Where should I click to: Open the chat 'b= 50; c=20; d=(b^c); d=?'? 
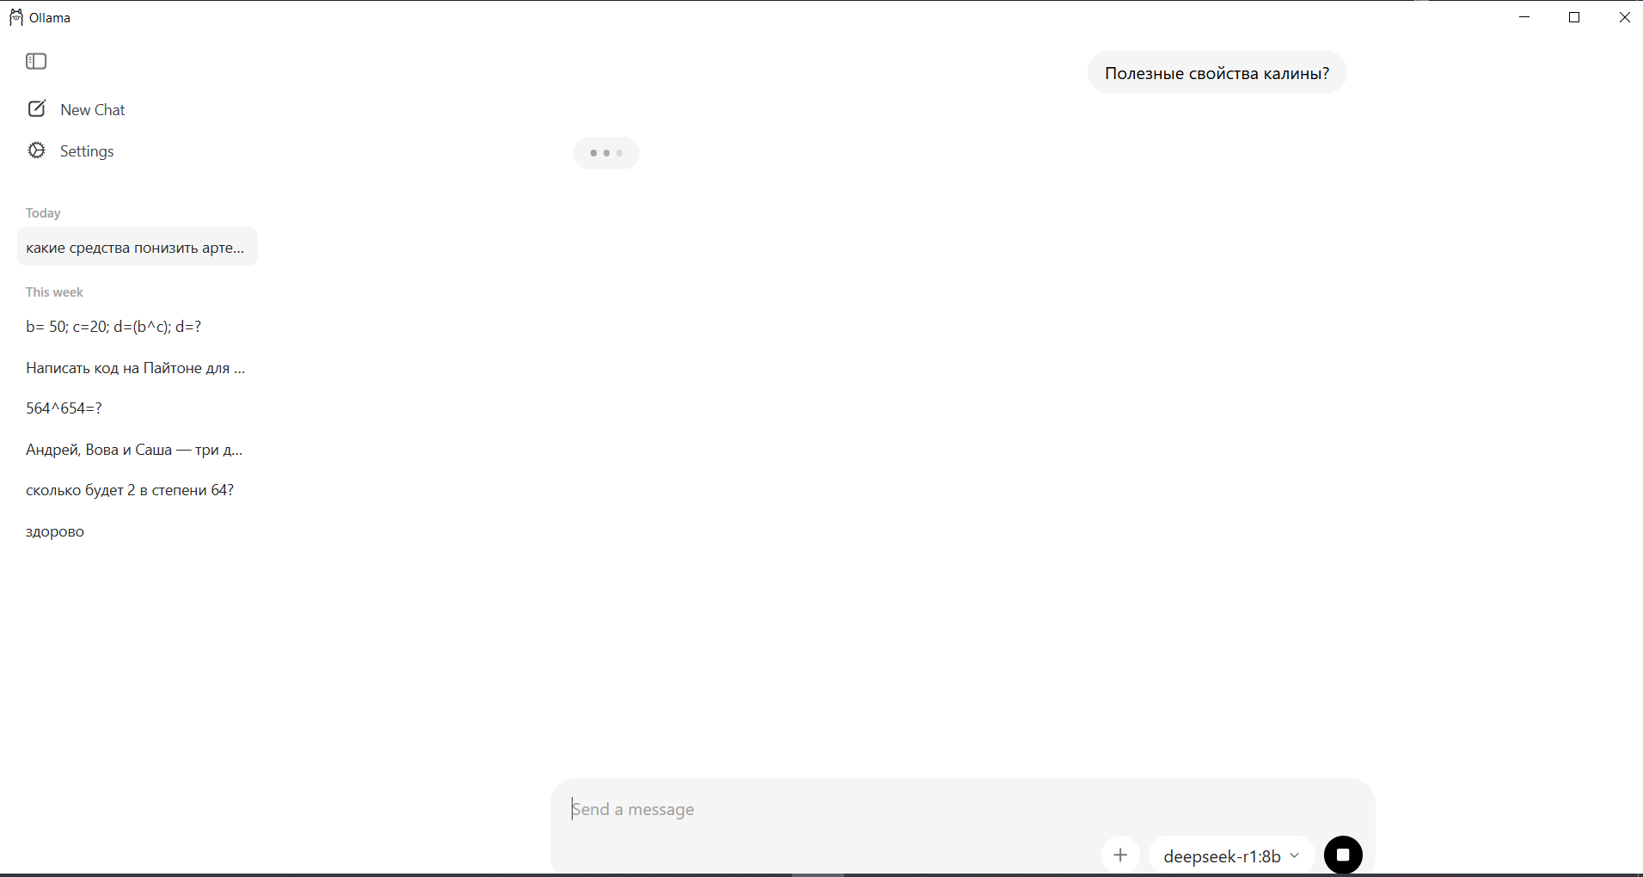[x=113, y=327]
